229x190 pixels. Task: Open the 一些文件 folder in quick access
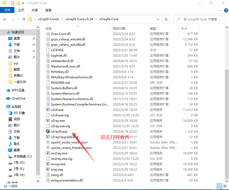coord(17,82)
